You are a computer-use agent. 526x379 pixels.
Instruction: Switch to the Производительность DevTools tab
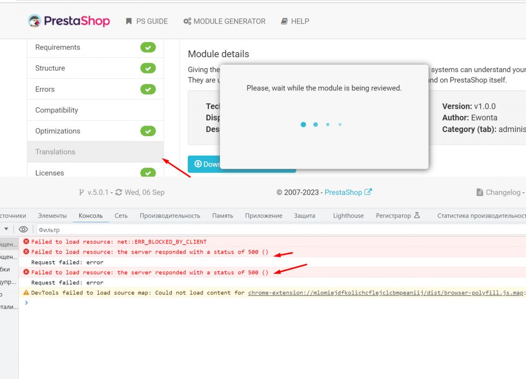click(x=170, y=216)
